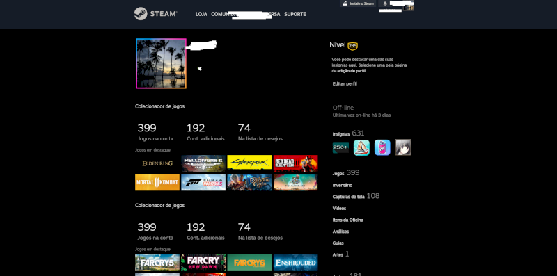This screenshot has height=276, width=557.
Task: Open the Elden Ring game banner
Action: tap(157, 163)
